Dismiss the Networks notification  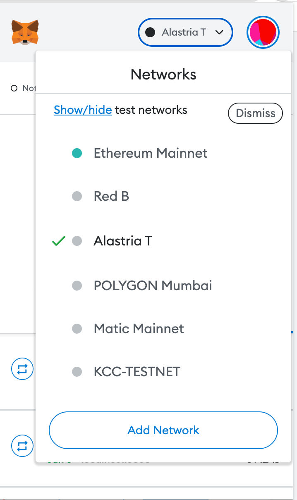(255, 113)
